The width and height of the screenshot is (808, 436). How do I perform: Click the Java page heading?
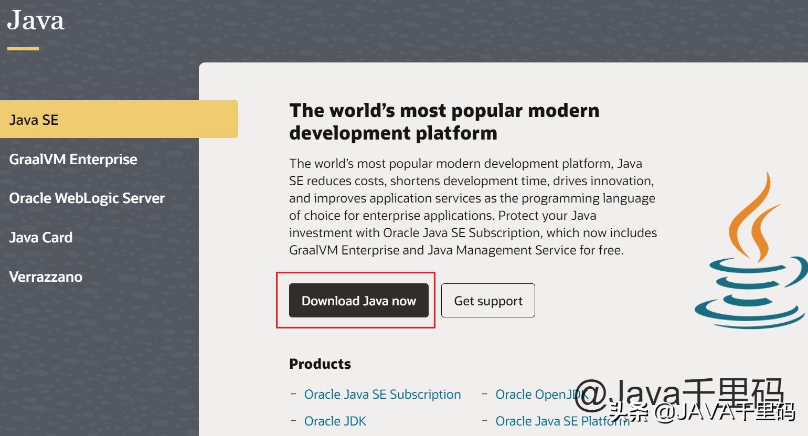tap(36, 20)
